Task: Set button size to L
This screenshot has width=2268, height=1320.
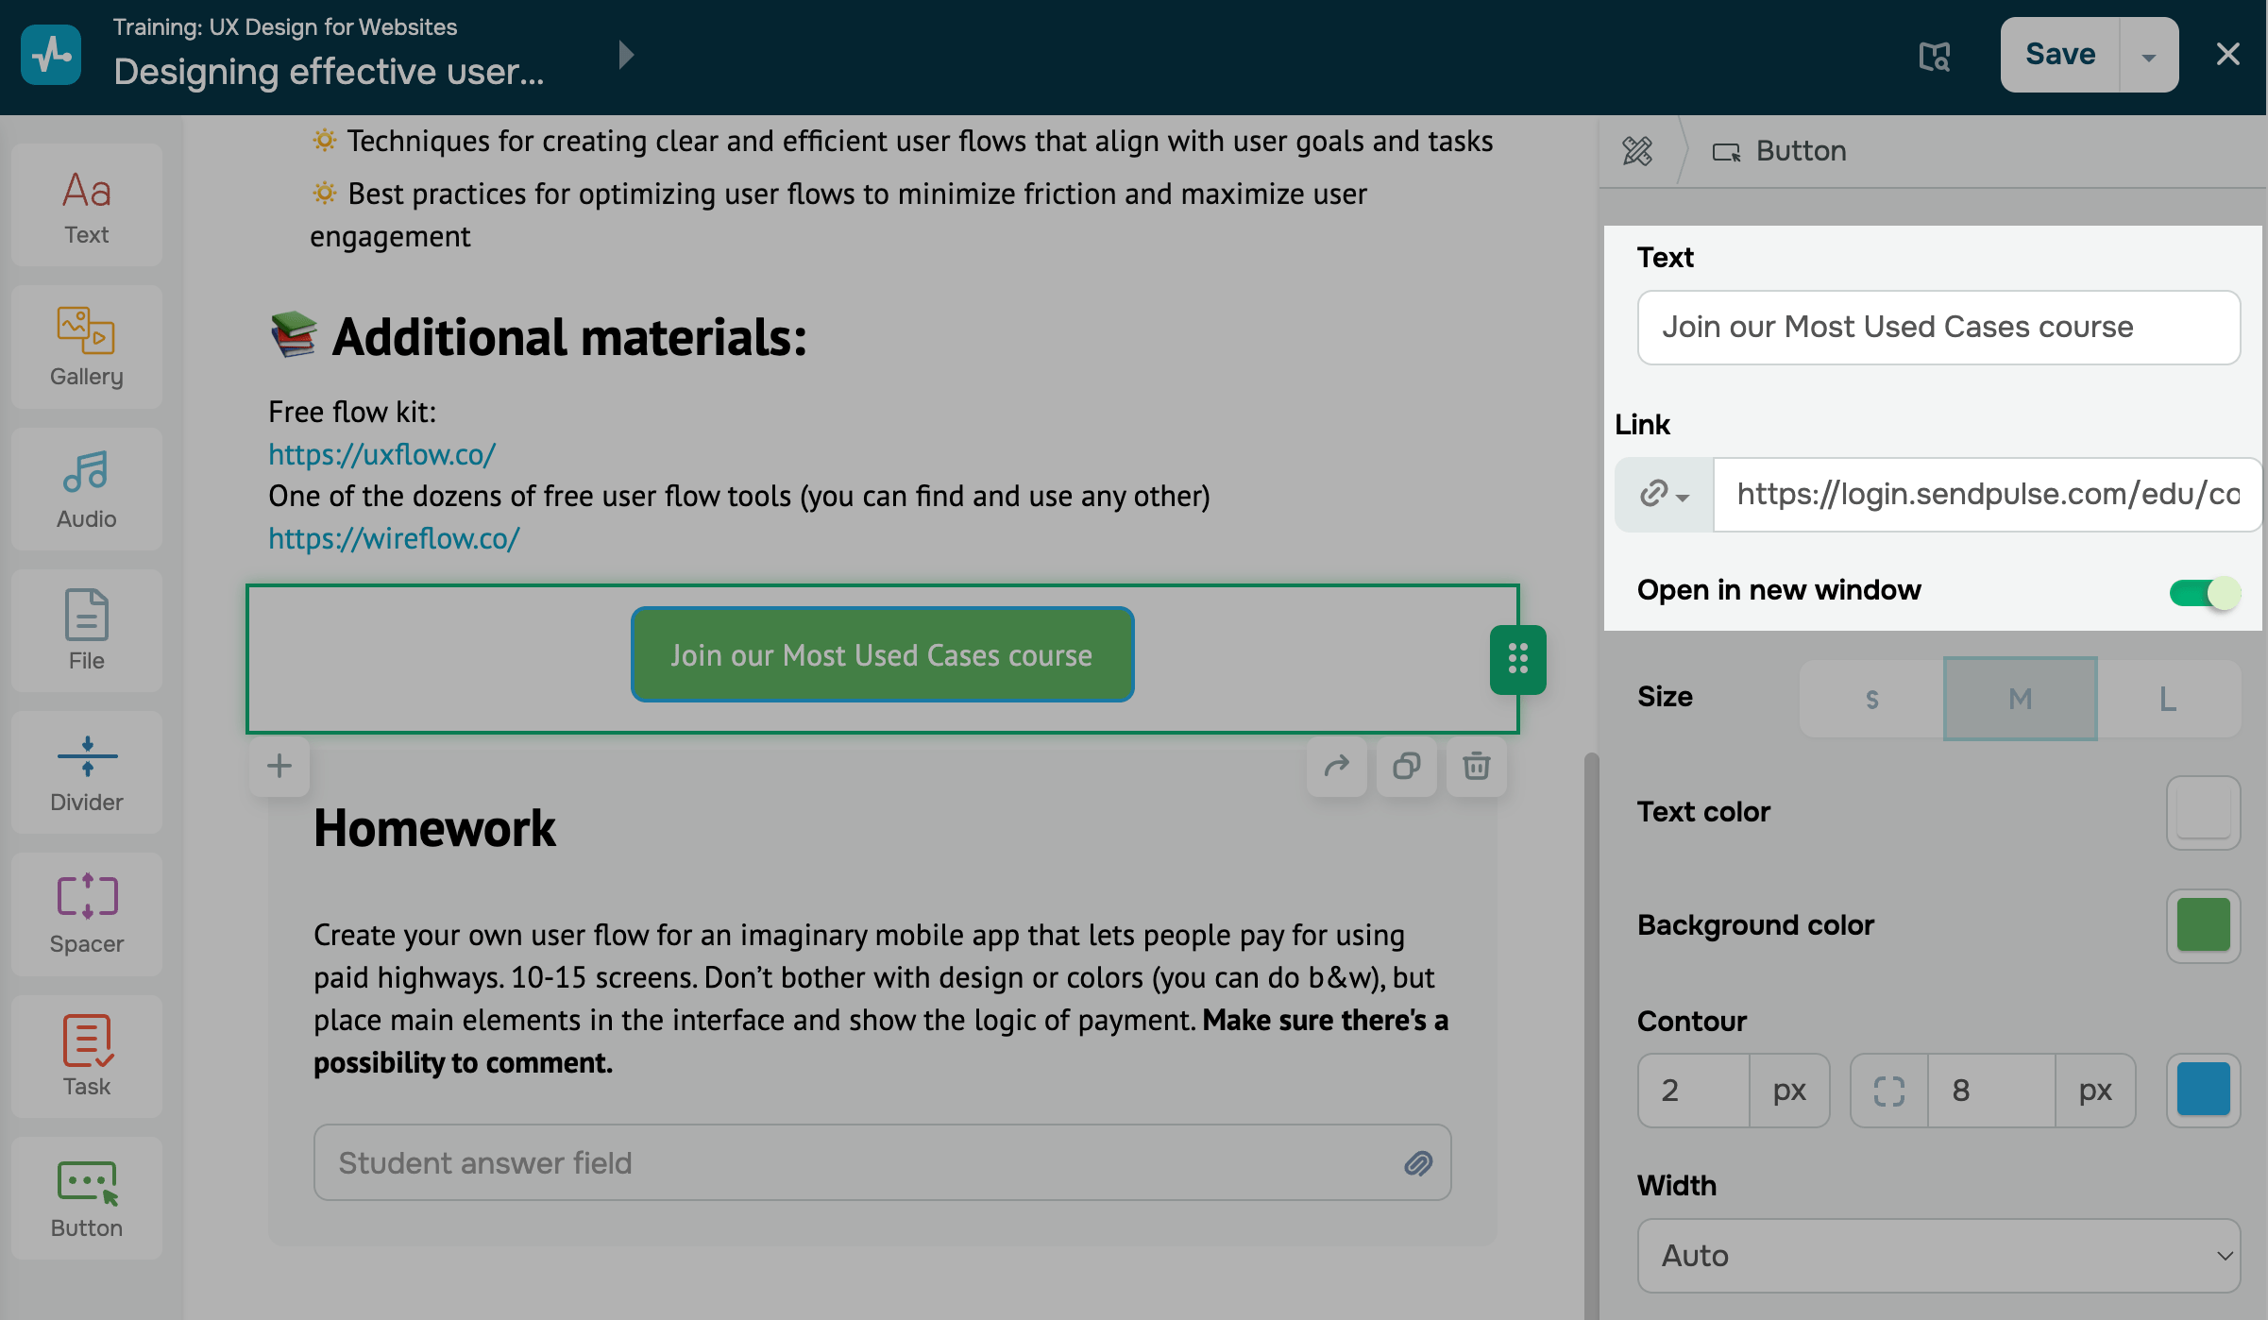Action: [x=2168, y=699]
